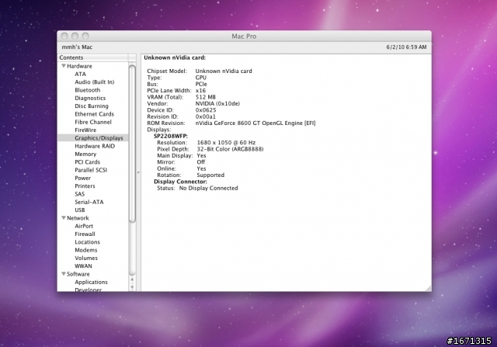Click the date "6/2/10 6:59 AM"
This screenshot has width=497, height=347.
(406, 47)
